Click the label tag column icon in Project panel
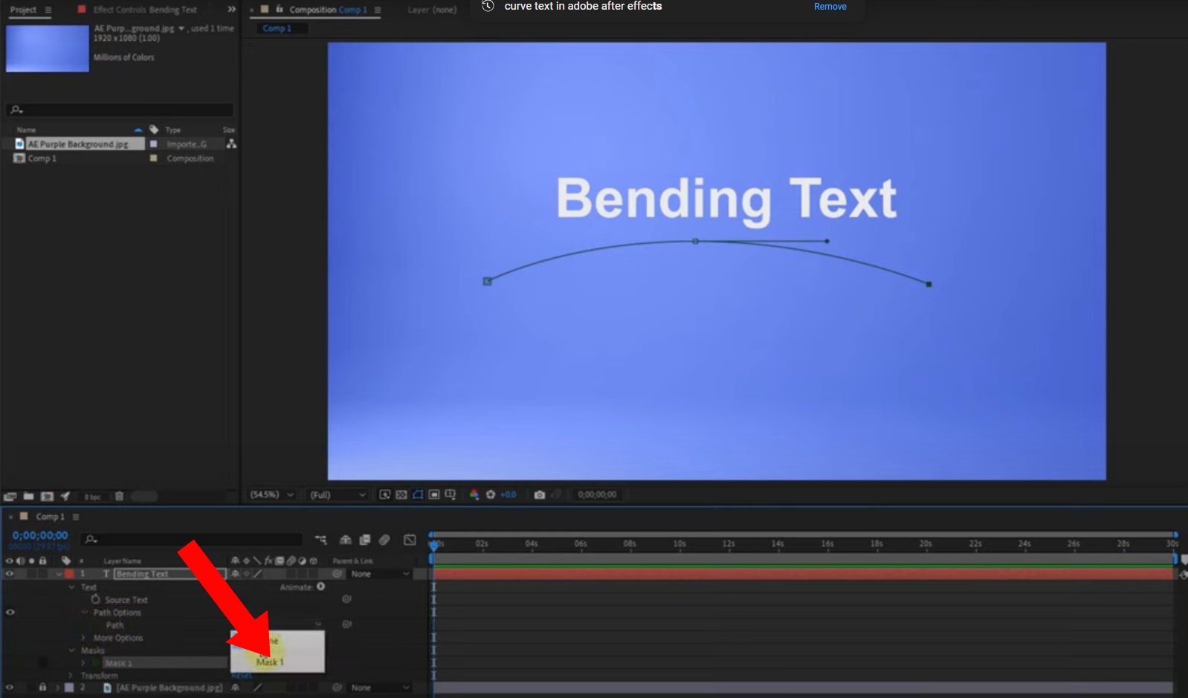1188x698 pixels. pos(154,129)
